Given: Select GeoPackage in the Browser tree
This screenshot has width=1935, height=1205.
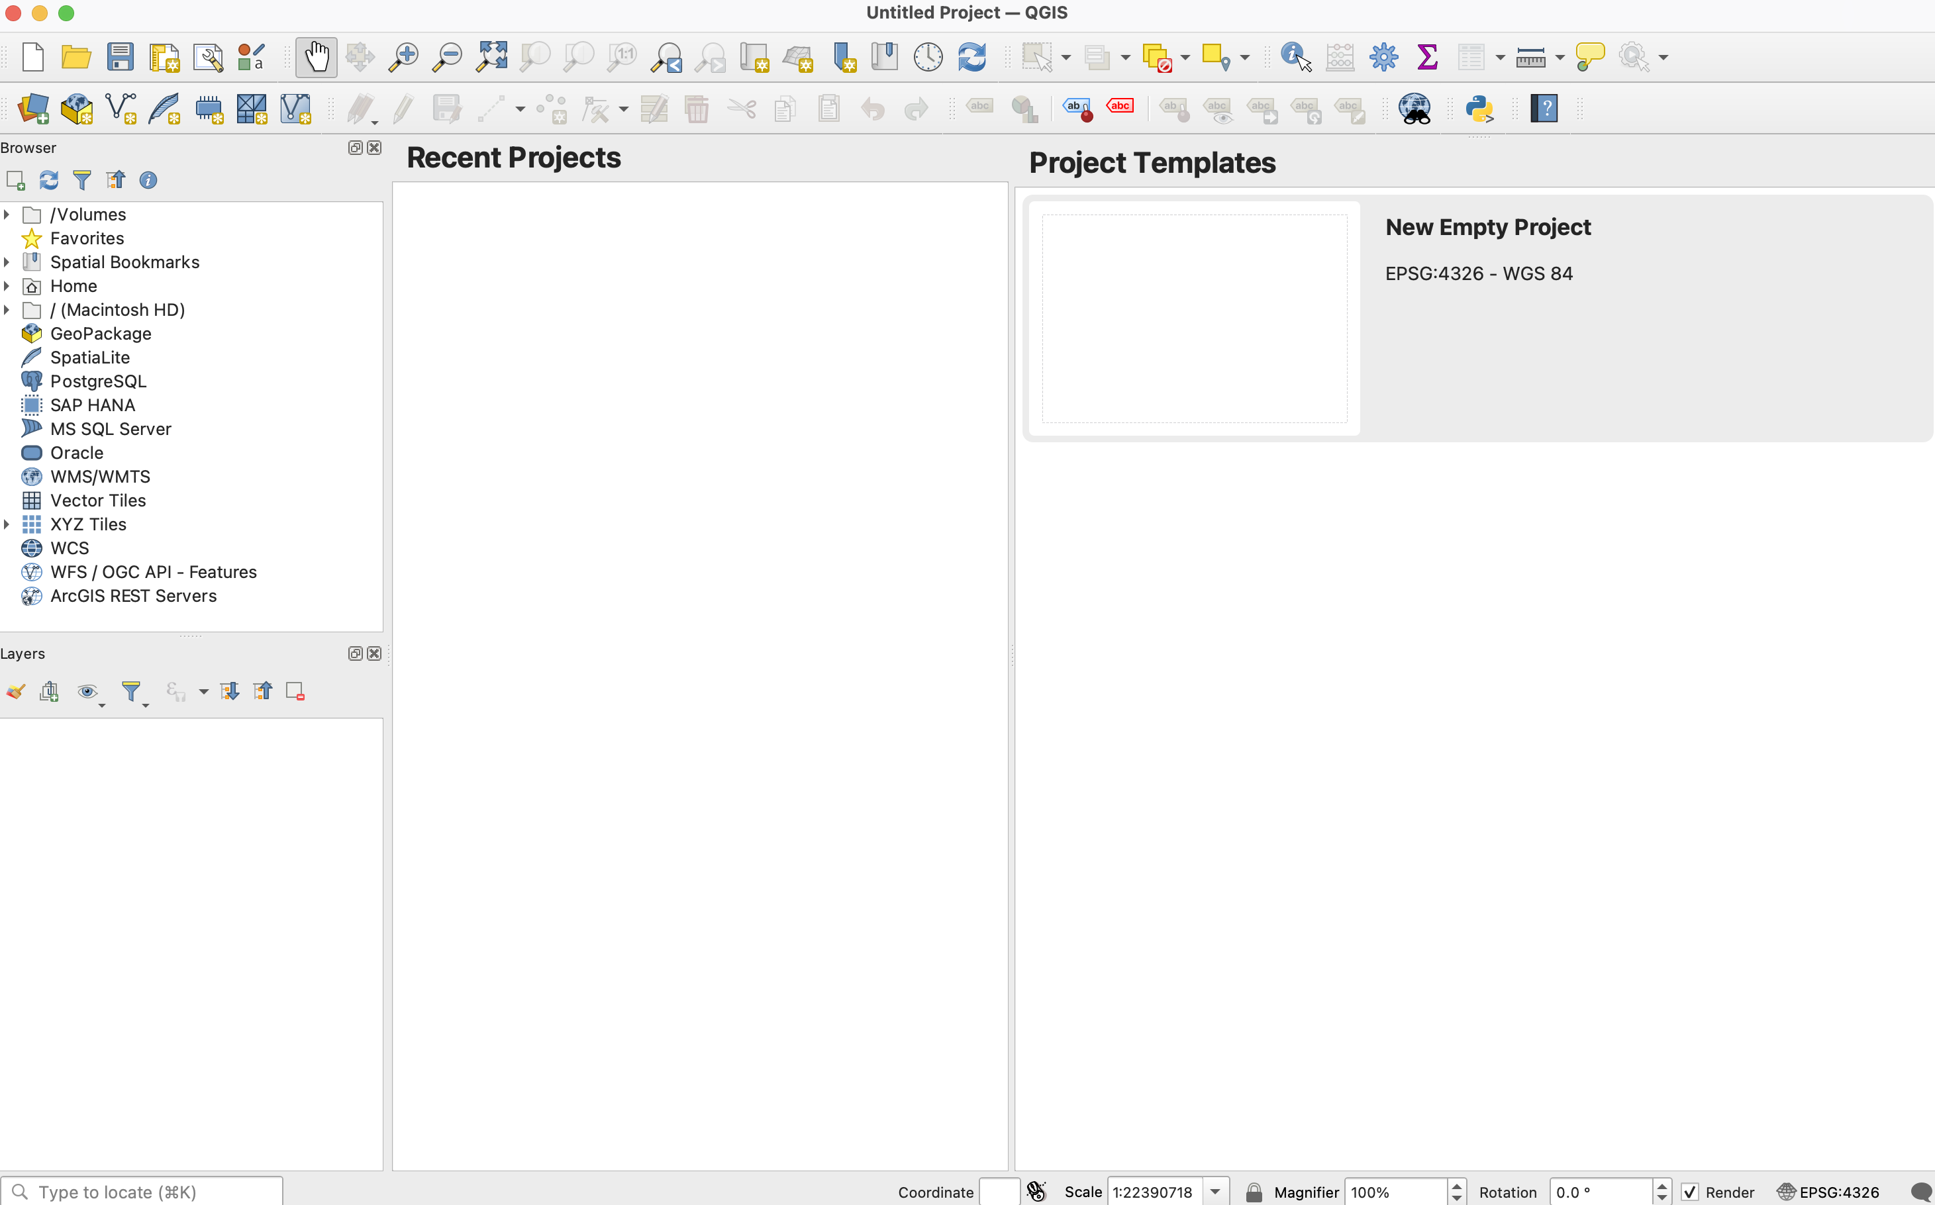Looking at the screenshot, I should pos(101,334).
